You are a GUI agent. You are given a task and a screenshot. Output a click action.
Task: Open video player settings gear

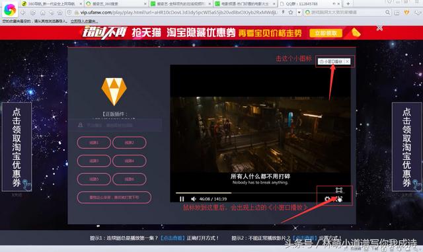click(x=327, y=199)
